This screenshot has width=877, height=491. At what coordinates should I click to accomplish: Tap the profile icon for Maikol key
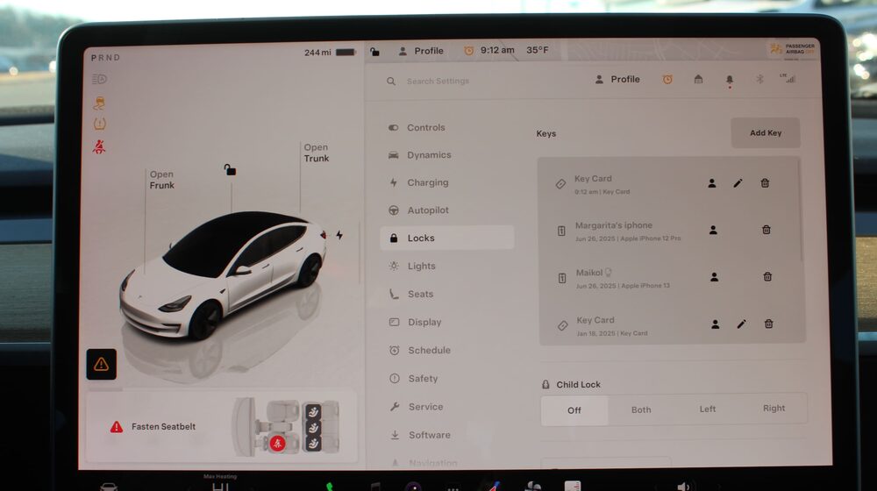pyautogui.click(x=714, y=277)
